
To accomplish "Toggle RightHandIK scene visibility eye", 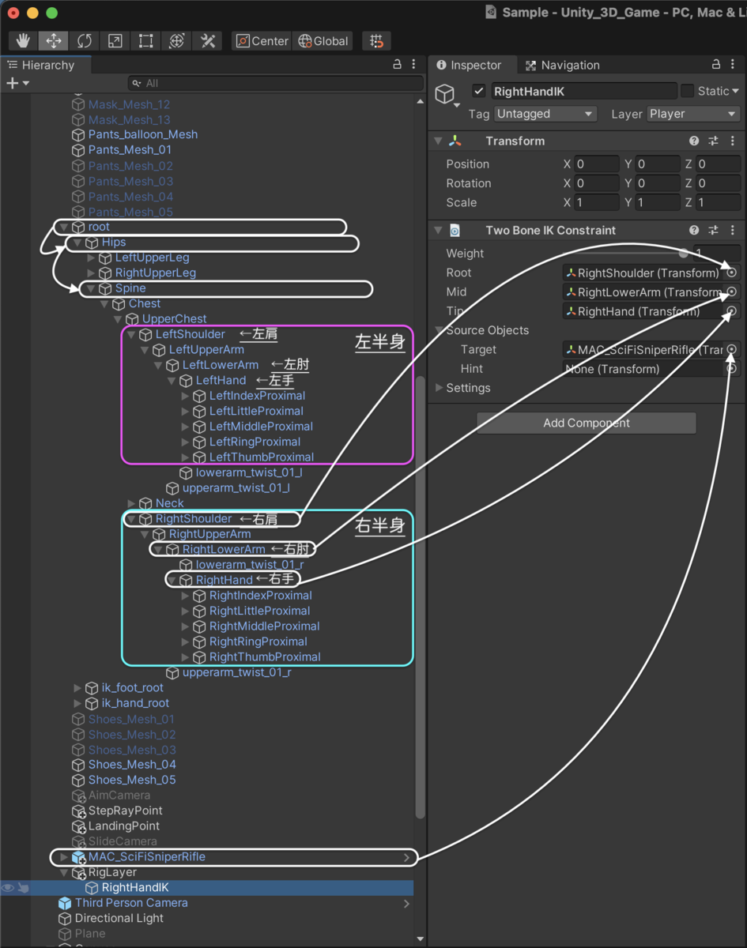I will 8,888.
